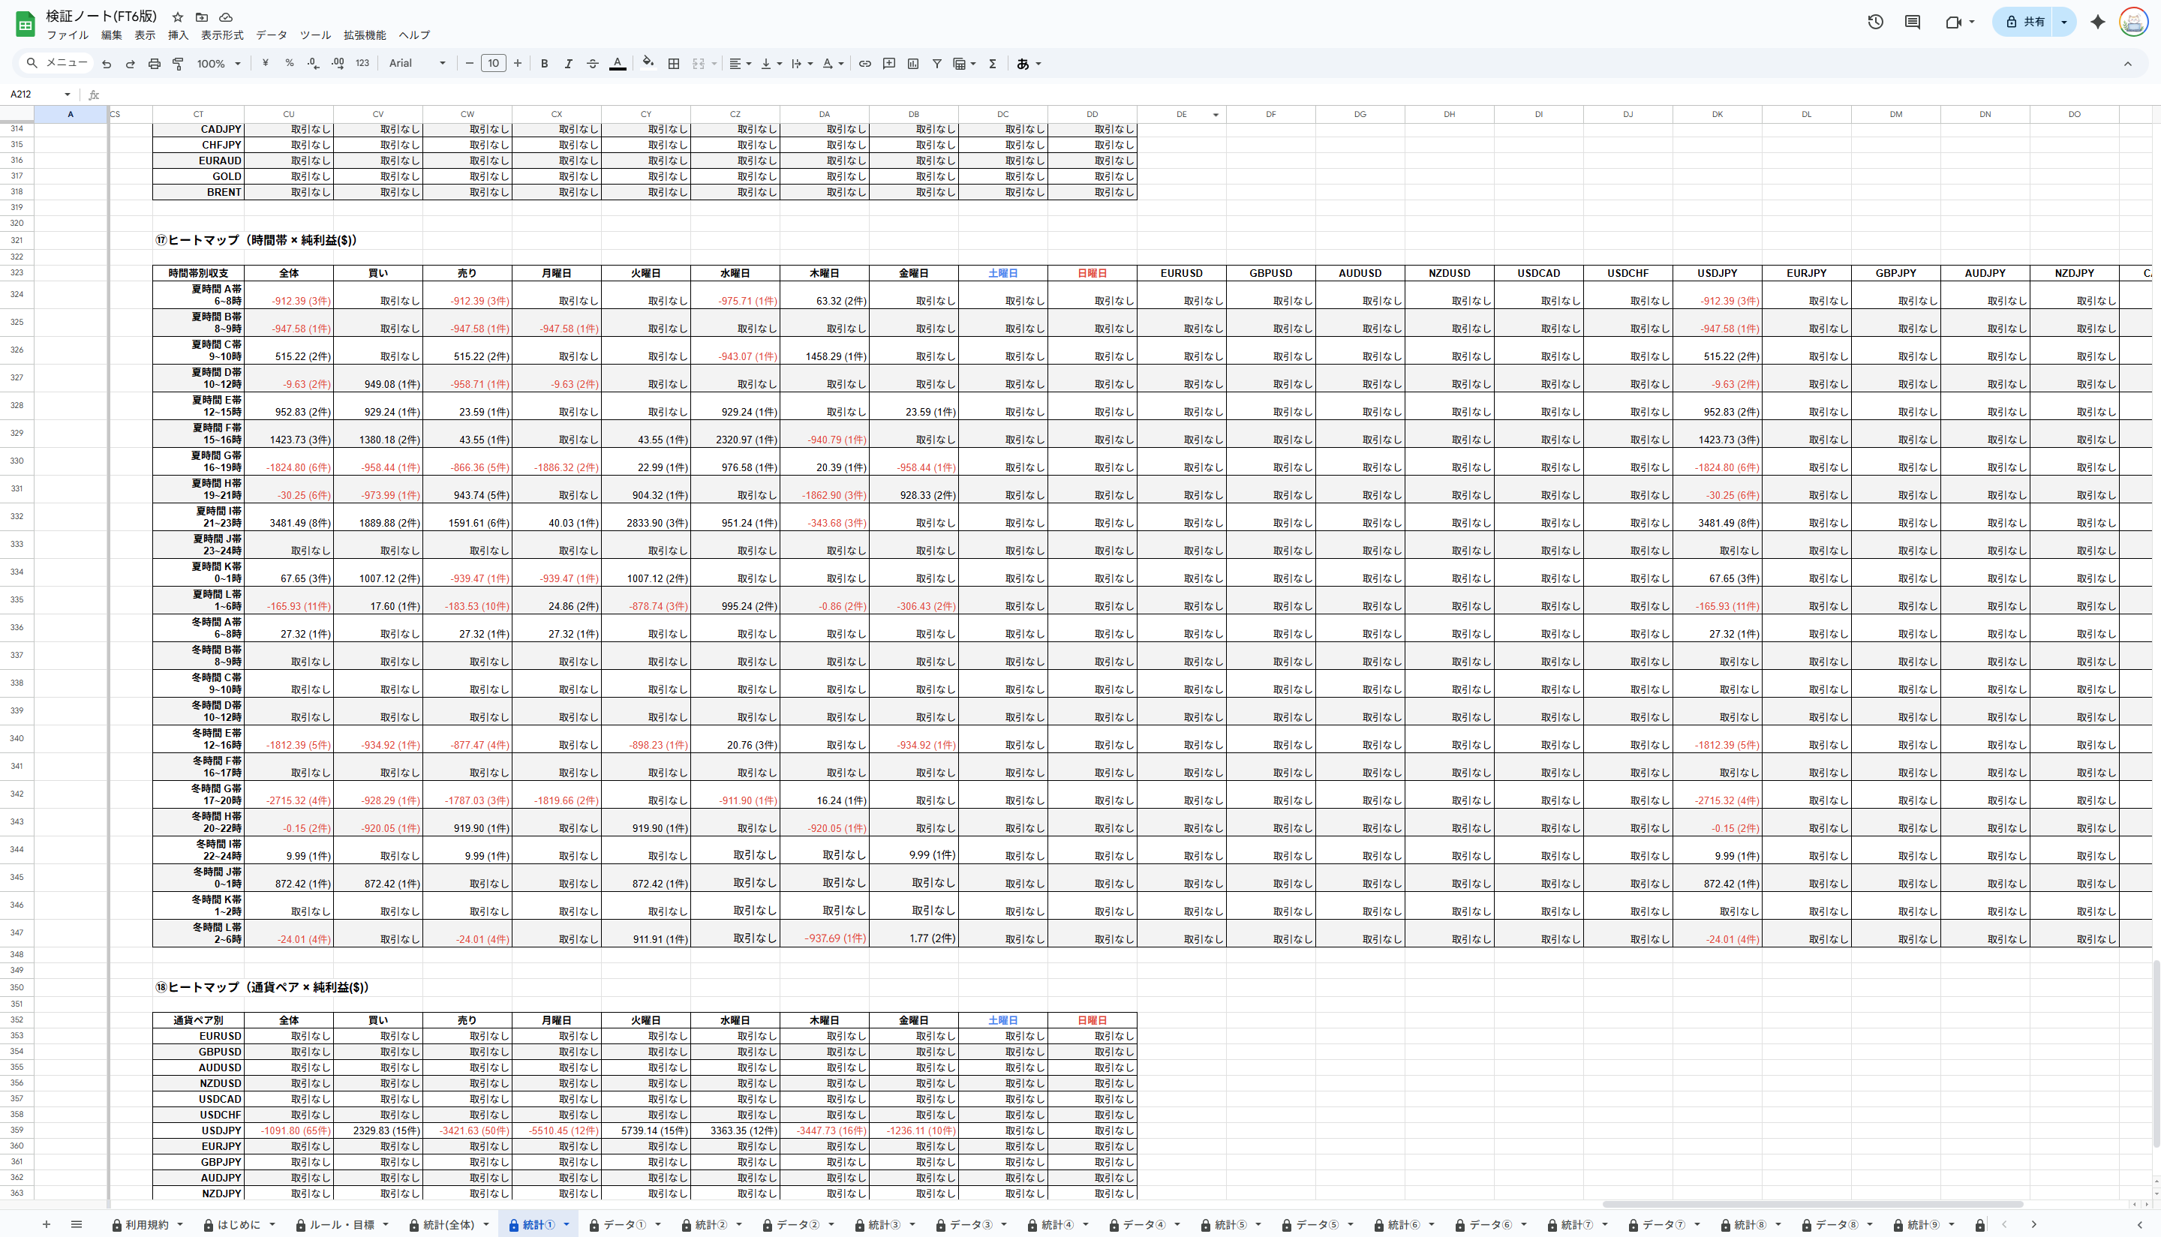The image size is (2161, 1237).
Task: Open the Arial font dropdown
Action: click(416, 64)
